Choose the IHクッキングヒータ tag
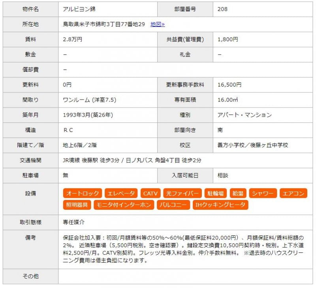 tap(220, 205)
